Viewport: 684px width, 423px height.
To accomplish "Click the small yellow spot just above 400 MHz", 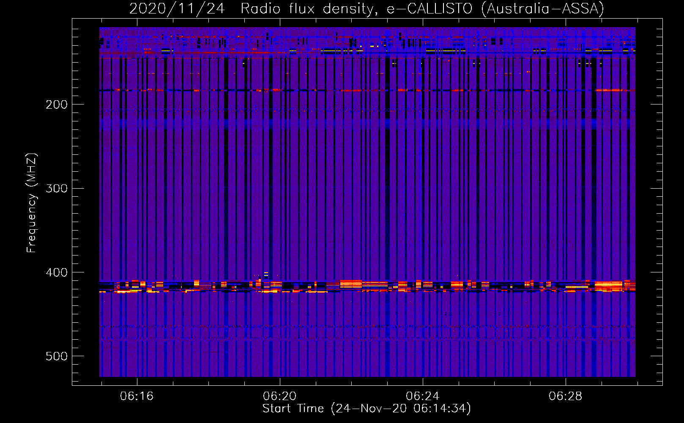I will click(x=266, y=274).
